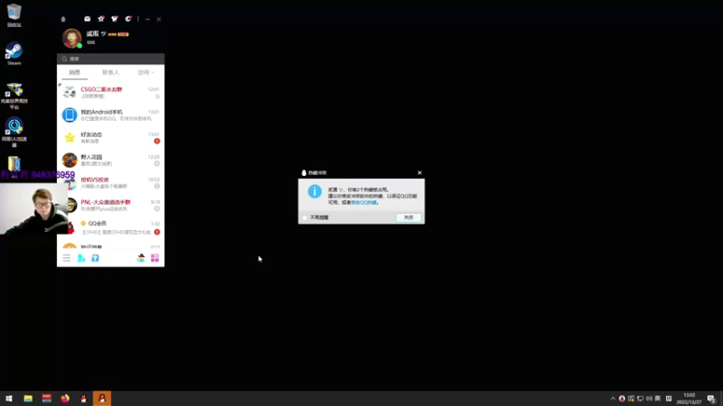The height and width of the screenshot is (406, 723).
Task: Click the pirate penguin game icon at QQ bottom
Action: pyautogui.click(x=141, y=258)
